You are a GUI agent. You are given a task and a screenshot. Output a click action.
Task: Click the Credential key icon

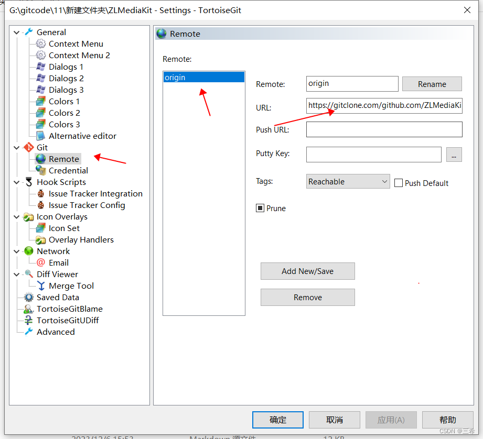pos(41,170)
